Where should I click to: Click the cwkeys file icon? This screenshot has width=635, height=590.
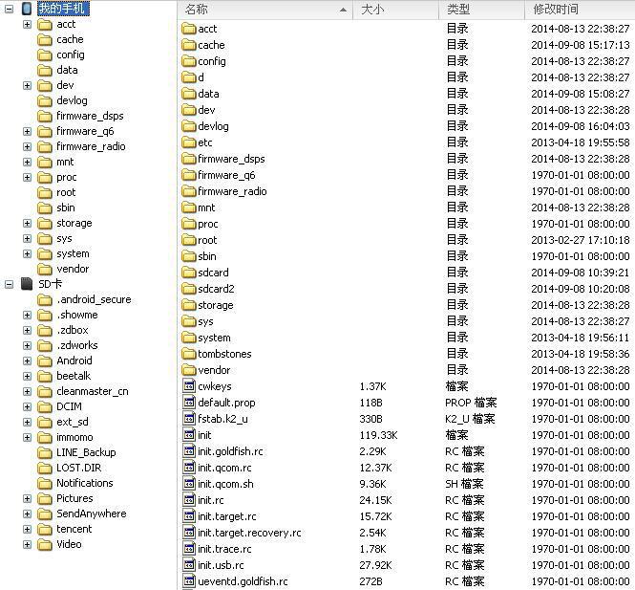pos(189,386)
